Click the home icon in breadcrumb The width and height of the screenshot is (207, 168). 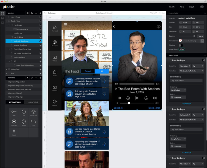tap(45, 13)
